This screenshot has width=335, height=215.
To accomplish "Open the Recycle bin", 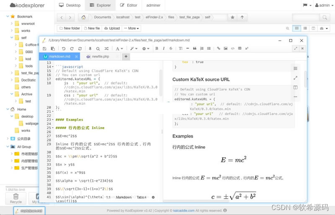I will [16, 198].
